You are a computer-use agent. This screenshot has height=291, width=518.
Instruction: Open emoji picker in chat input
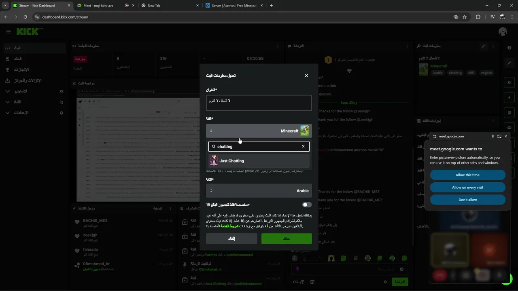[401, 269]
